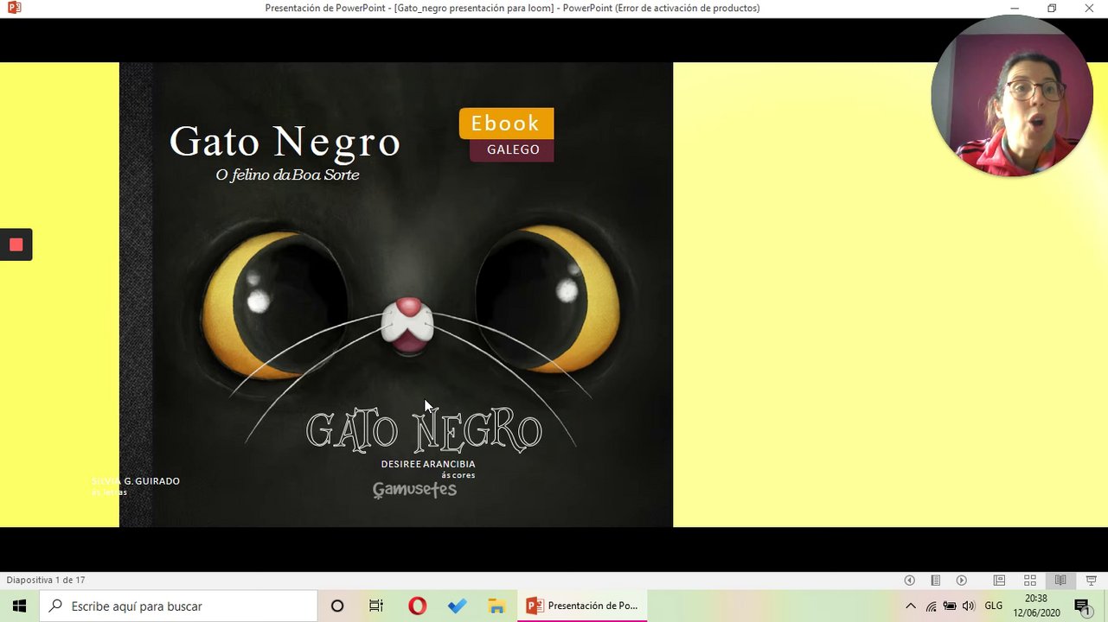Open Wi-Fi network settings icon
This screenshot has width=1108, height=622.
tap(931, 606)
